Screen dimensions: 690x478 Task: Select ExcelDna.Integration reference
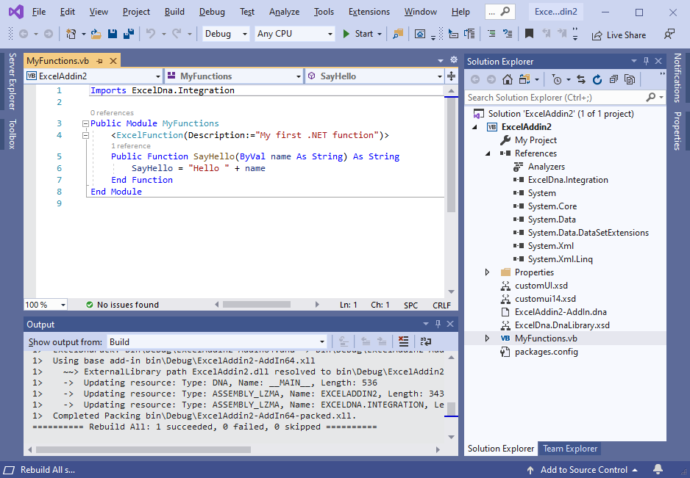pyautogui.click(x=568, y=180)
